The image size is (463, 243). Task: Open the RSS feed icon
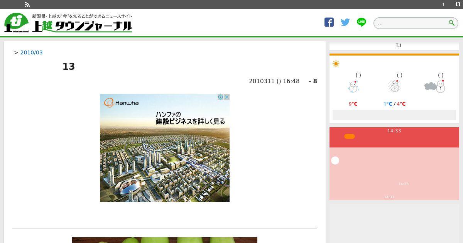[x=27, y=5]
